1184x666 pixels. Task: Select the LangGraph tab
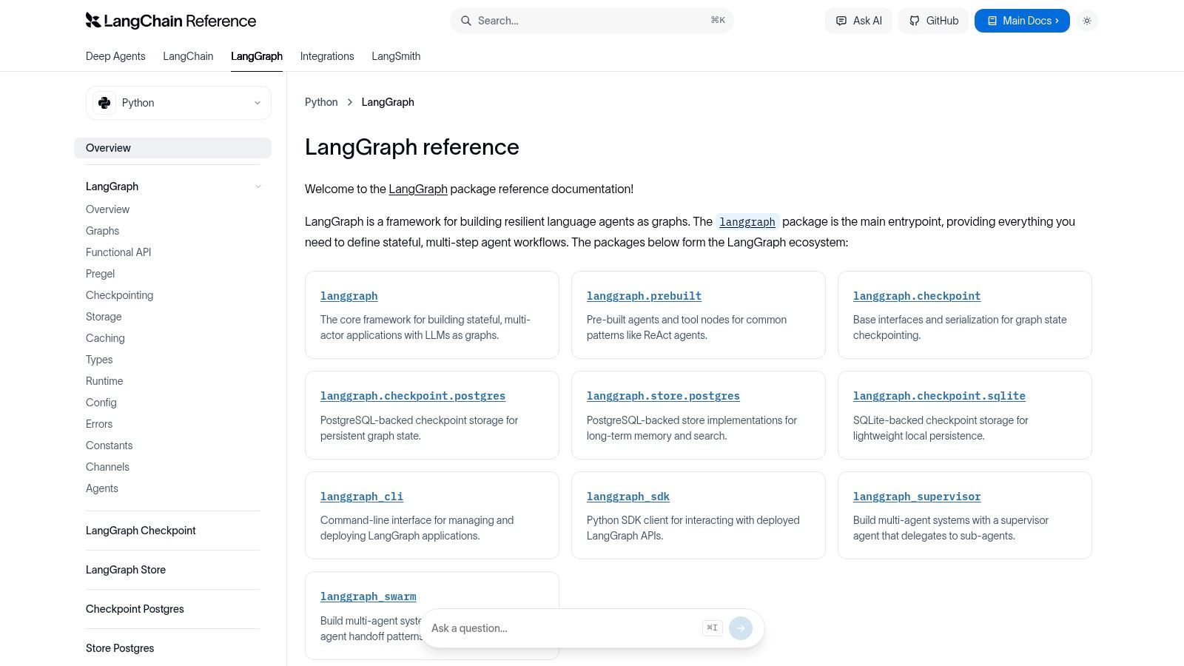point(257,56)
